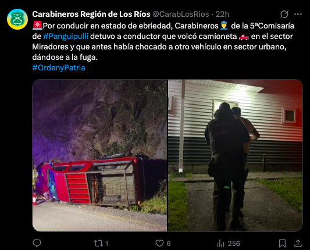
Task: Enlarge the photo of officer escorting detainee
Action: click(236, 155)
